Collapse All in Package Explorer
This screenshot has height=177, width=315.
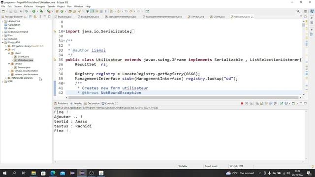31,17
